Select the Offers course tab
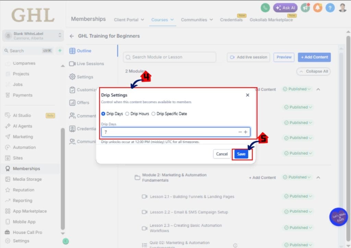Viewport: 351px width, 248px height. coord(79,103)
